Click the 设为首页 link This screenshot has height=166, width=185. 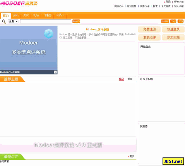click(166, 6)
